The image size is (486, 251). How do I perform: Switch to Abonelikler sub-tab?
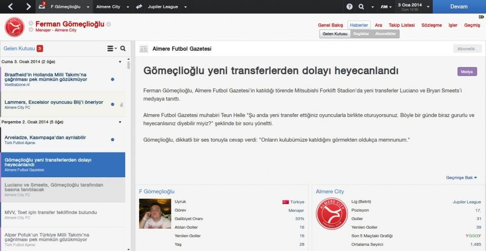coord(385,34)
